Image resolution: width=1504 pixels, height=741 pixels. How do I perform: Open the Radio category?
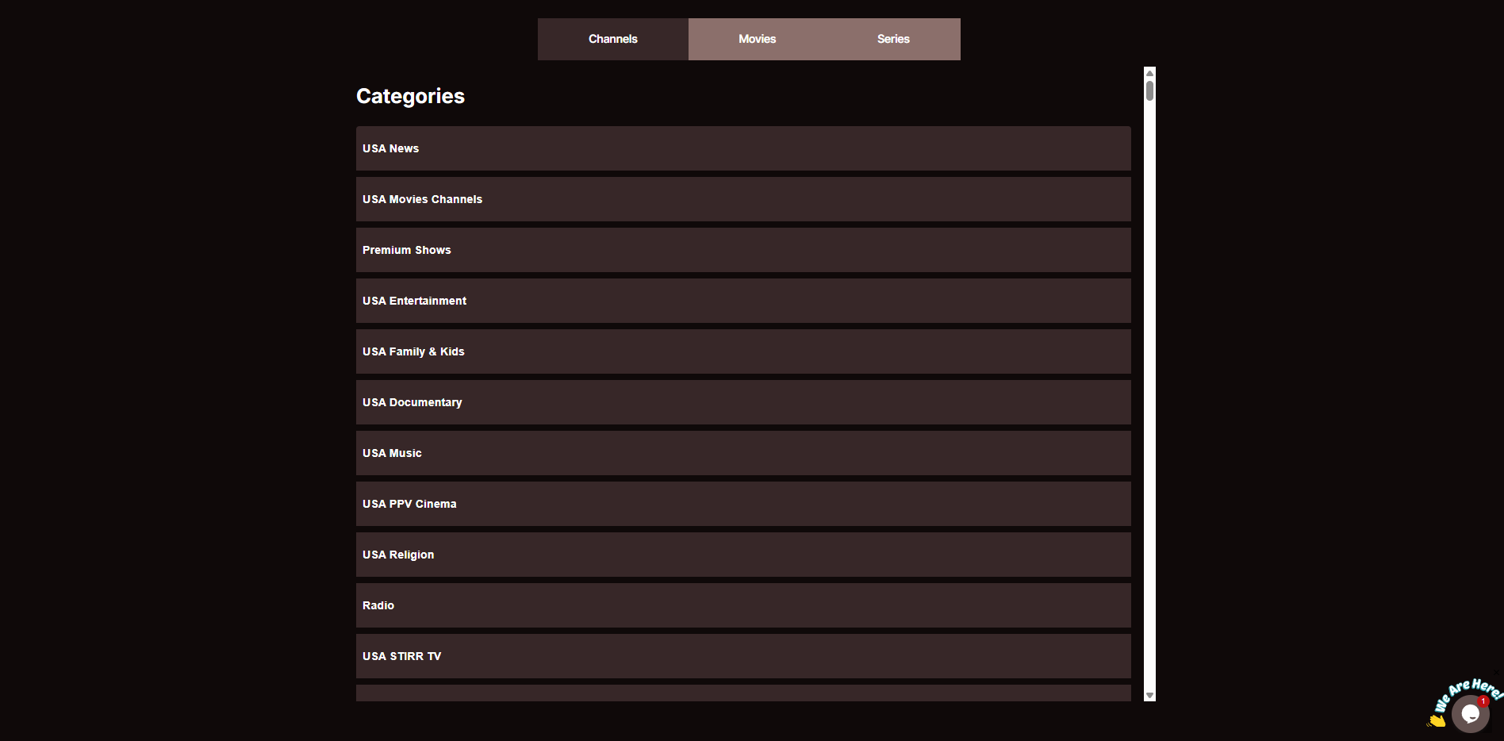pyautogui.click(x=743, y=605)
